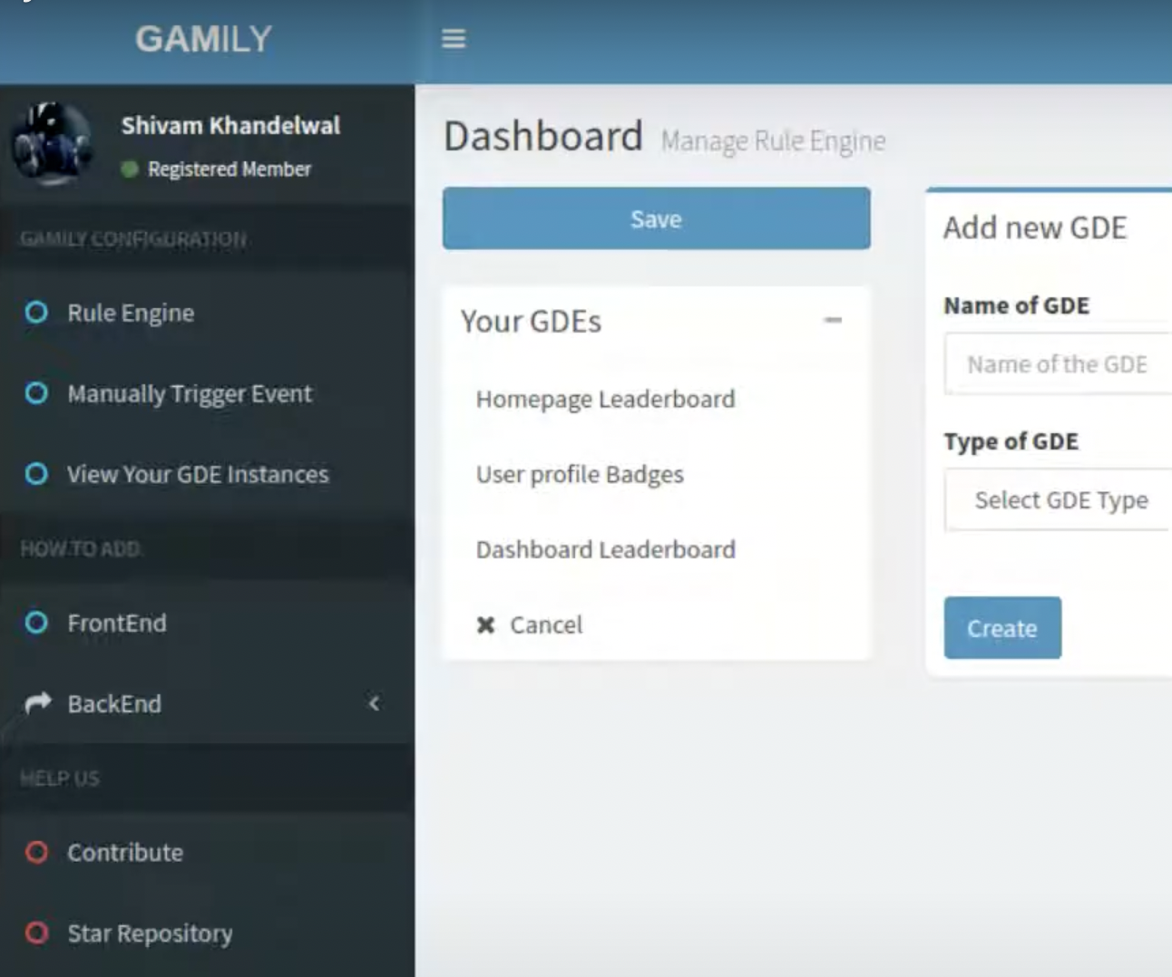Click the red circle icon beside Star Repository
This screenshot has width=1172, height=977.
coord(36,933)
